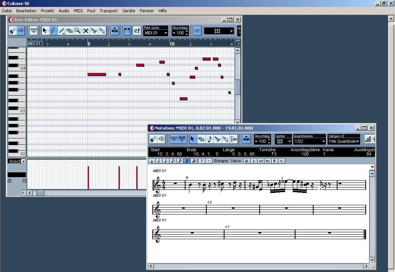Remove controller lane with minus button
Screen dimensions: 395x272
pyautogui.click(x=24, y=181)
